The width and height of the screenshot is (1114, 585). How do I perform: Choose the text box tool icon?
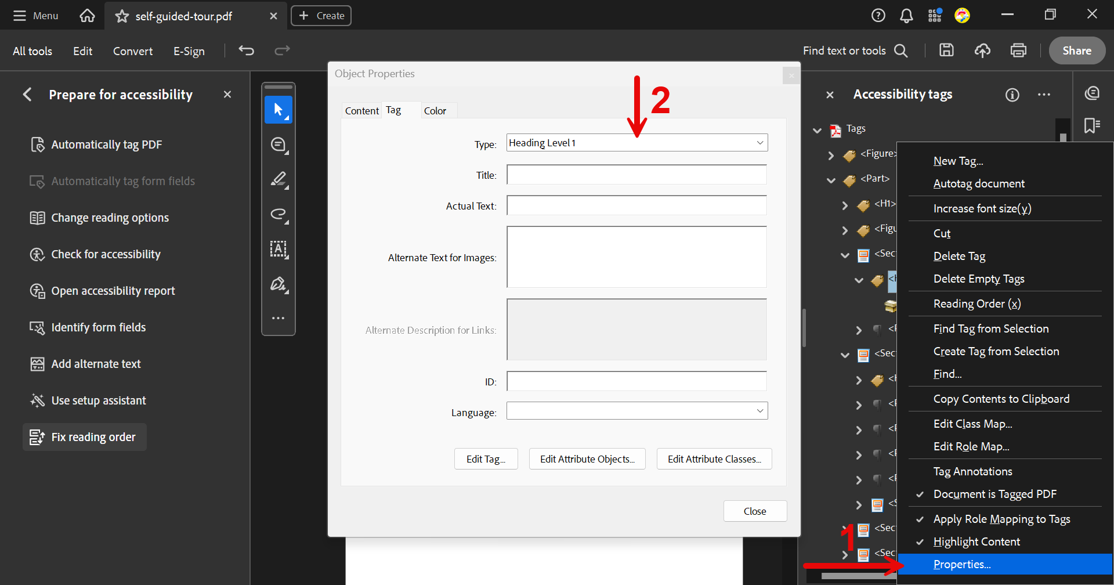(x=278, y=249)
